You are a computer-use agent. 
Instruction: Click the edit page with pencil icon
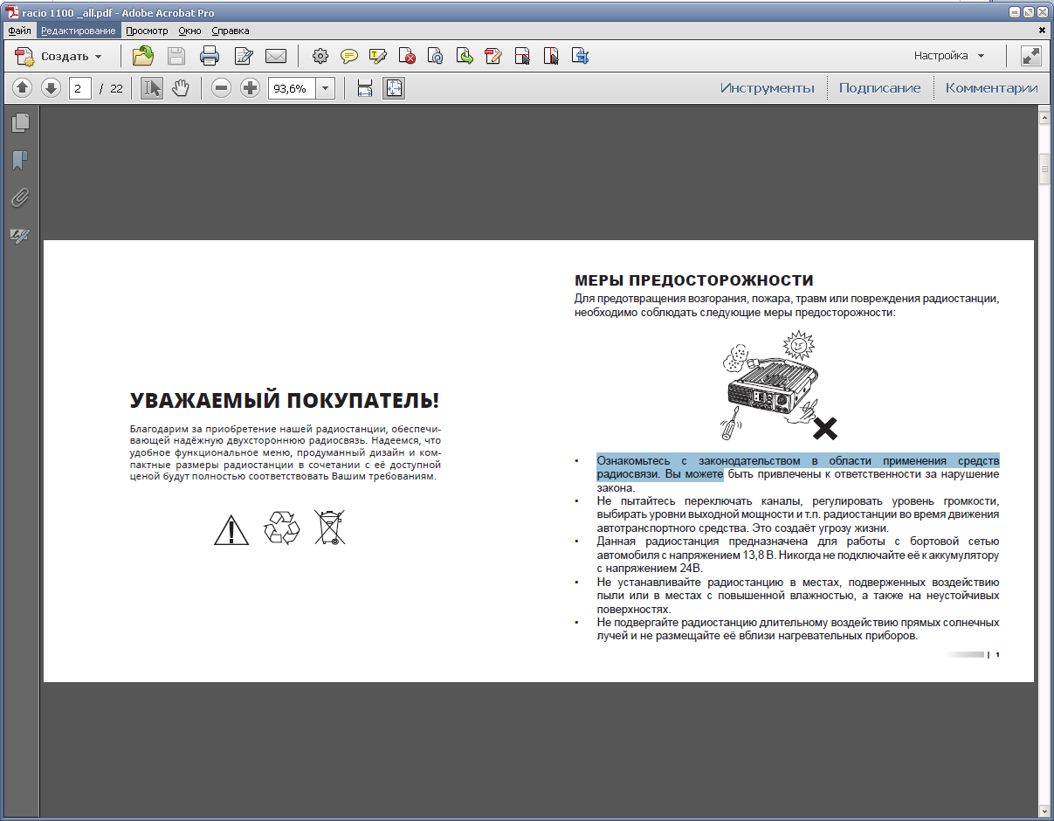(x=493, y=57)
